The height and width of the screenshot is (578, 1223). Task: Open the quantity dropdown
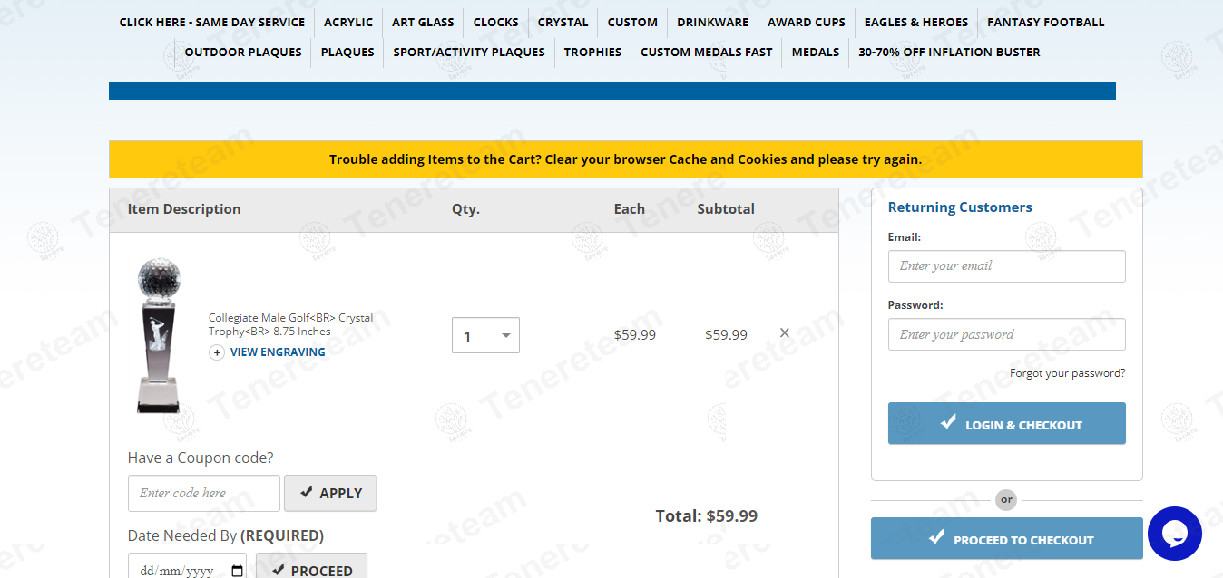pyautogui.click(x=485, y=335)
